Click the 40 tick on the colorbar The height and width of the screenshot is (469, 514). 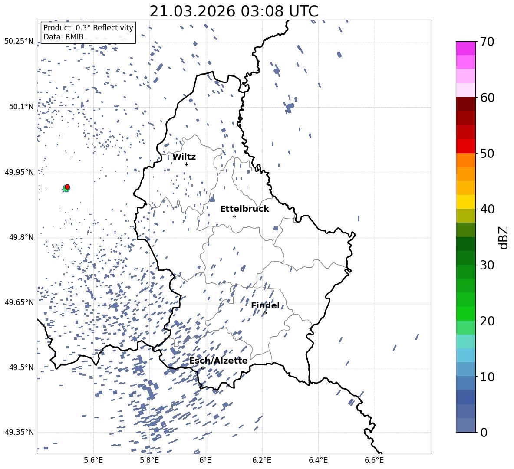tap(487, 209)
